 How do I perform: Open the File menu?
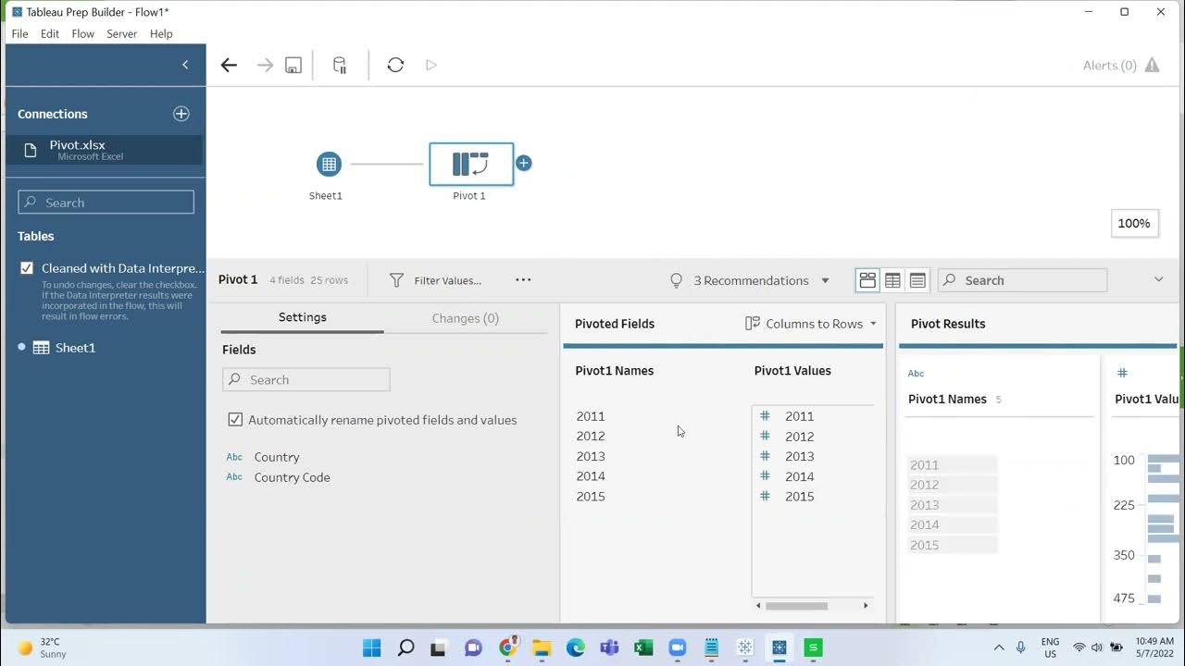[19, 33]
